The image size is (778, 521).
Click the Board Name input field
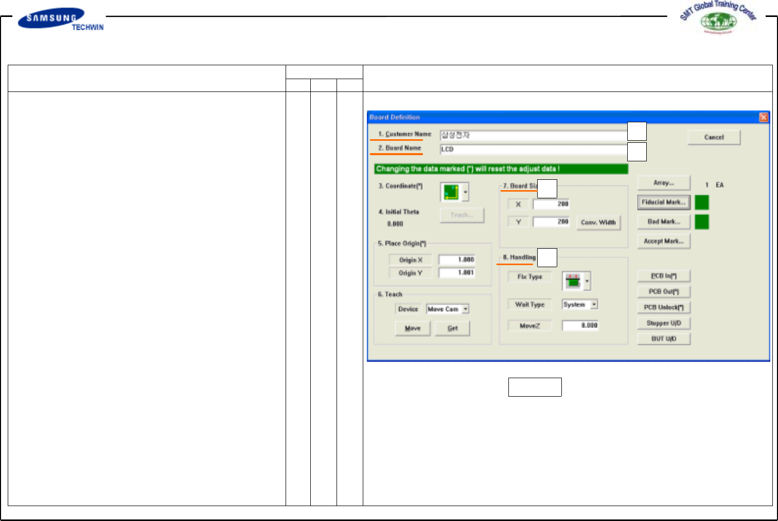(x=533, y=150)
